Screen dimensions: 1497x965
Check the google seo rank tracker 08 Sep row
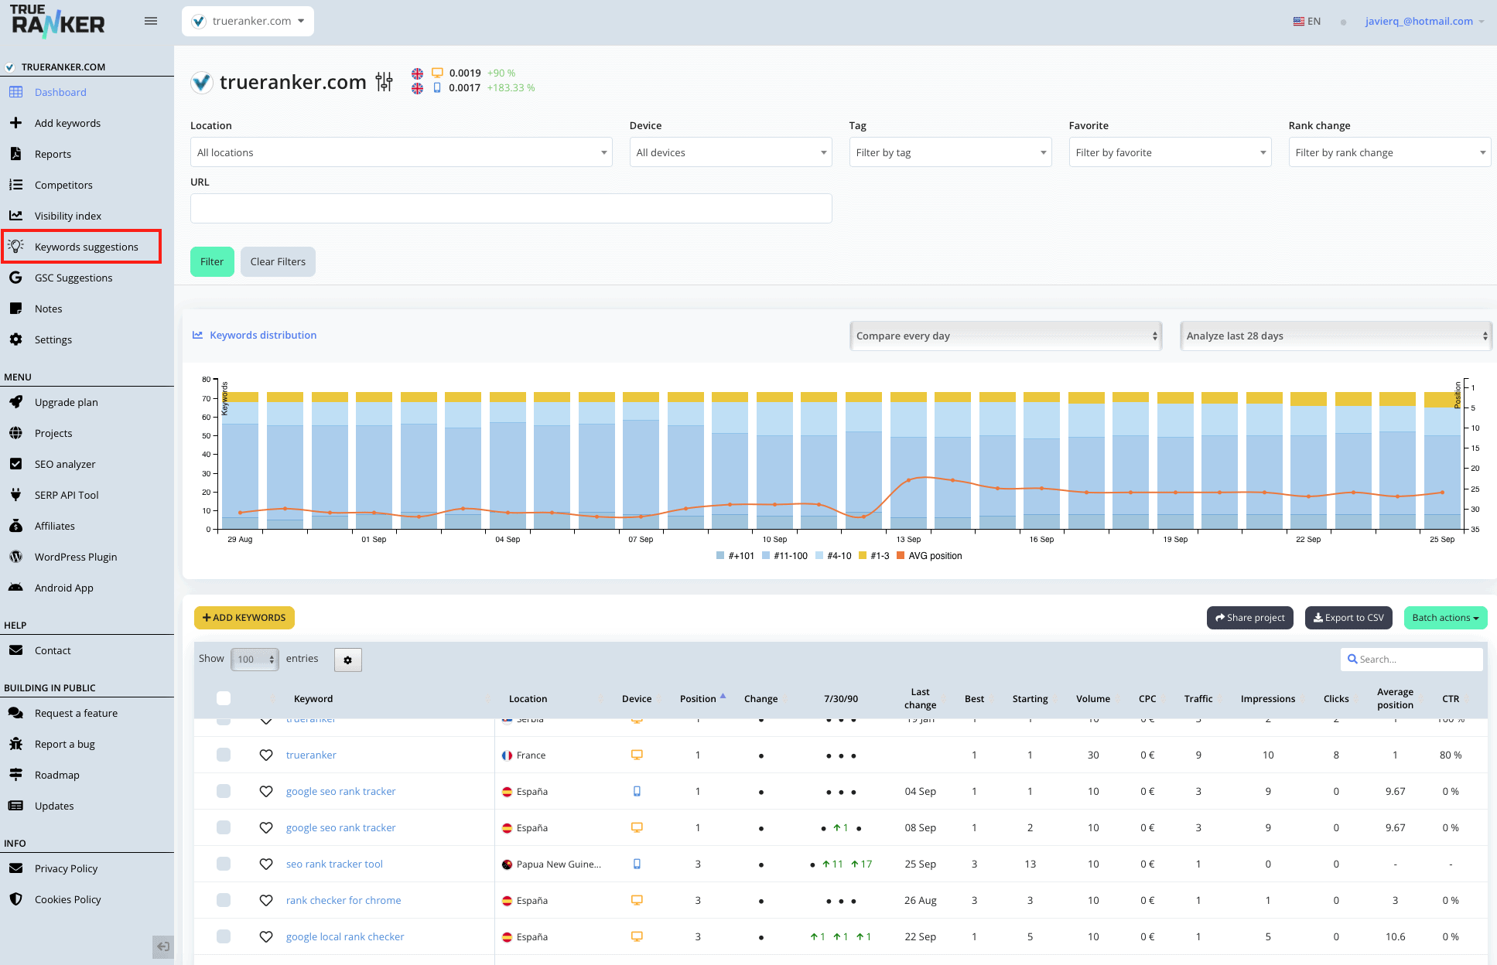(x=224, y=827)
